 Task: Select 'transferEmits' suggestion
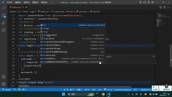click(x=73, y=45)
